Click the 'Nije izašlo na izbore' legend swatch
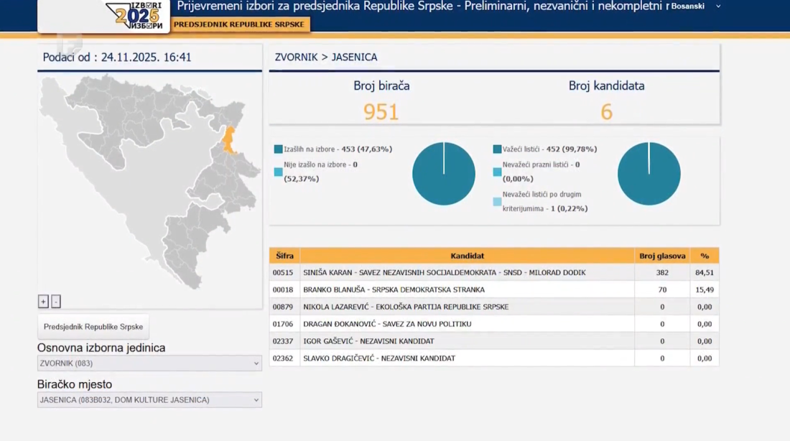This screenshot has width=790, height=441. pos(279,172)
